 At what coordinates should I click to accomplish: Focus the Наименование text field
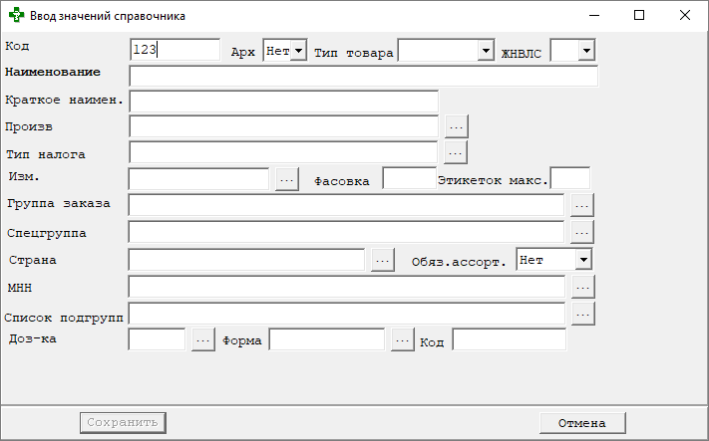[363, 77]
